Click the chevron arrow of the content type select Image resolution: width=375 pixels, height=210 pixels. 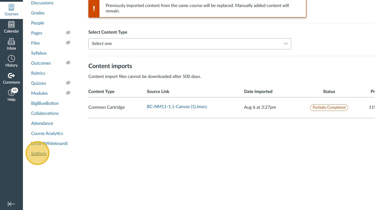[x=286, y=44]
